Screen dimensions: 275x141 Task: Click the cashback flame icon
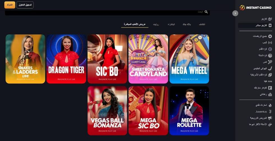(270, 105)
